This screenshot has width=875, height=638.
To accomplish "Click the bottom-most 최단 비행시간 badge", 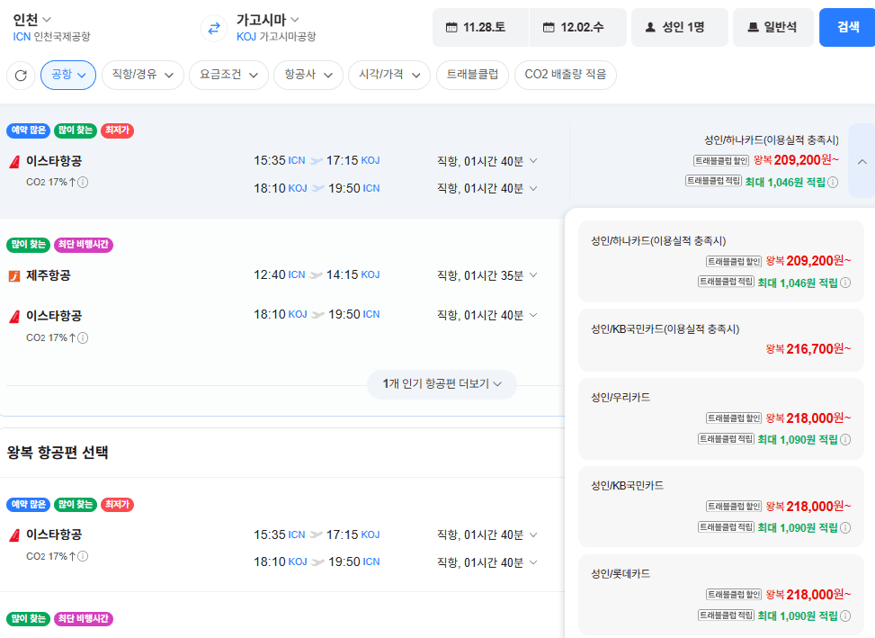I will [x=83, y=619].
